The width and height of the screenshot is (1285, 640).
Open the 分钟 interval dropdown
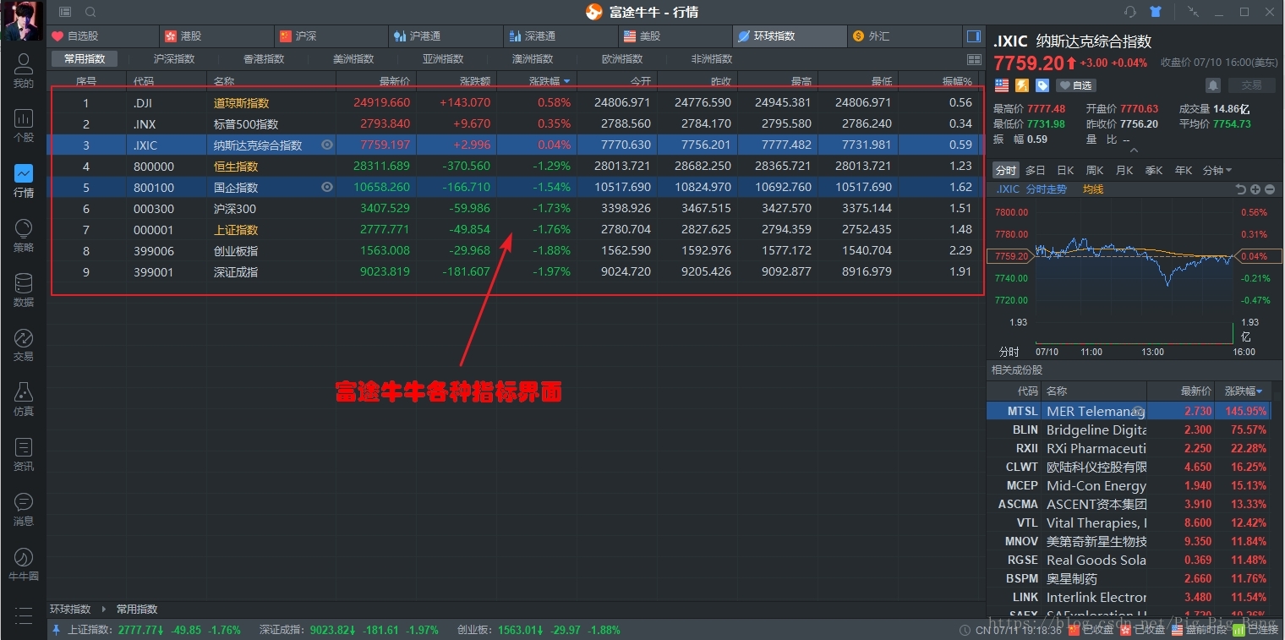[x=1217, y=171]
